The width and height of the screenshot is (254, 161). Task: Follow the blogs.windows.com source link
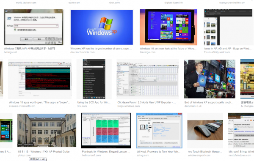[x=128, y=106]
